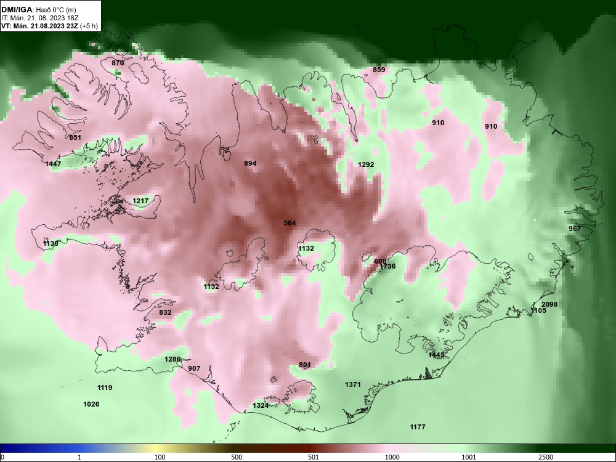This screenshot has width=616, height=462.
Task: Click the legend tick label 1000
Action: pos(392,457)
